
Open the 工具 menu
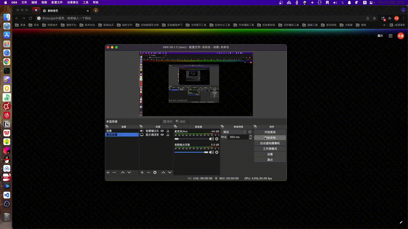point(85,2)
